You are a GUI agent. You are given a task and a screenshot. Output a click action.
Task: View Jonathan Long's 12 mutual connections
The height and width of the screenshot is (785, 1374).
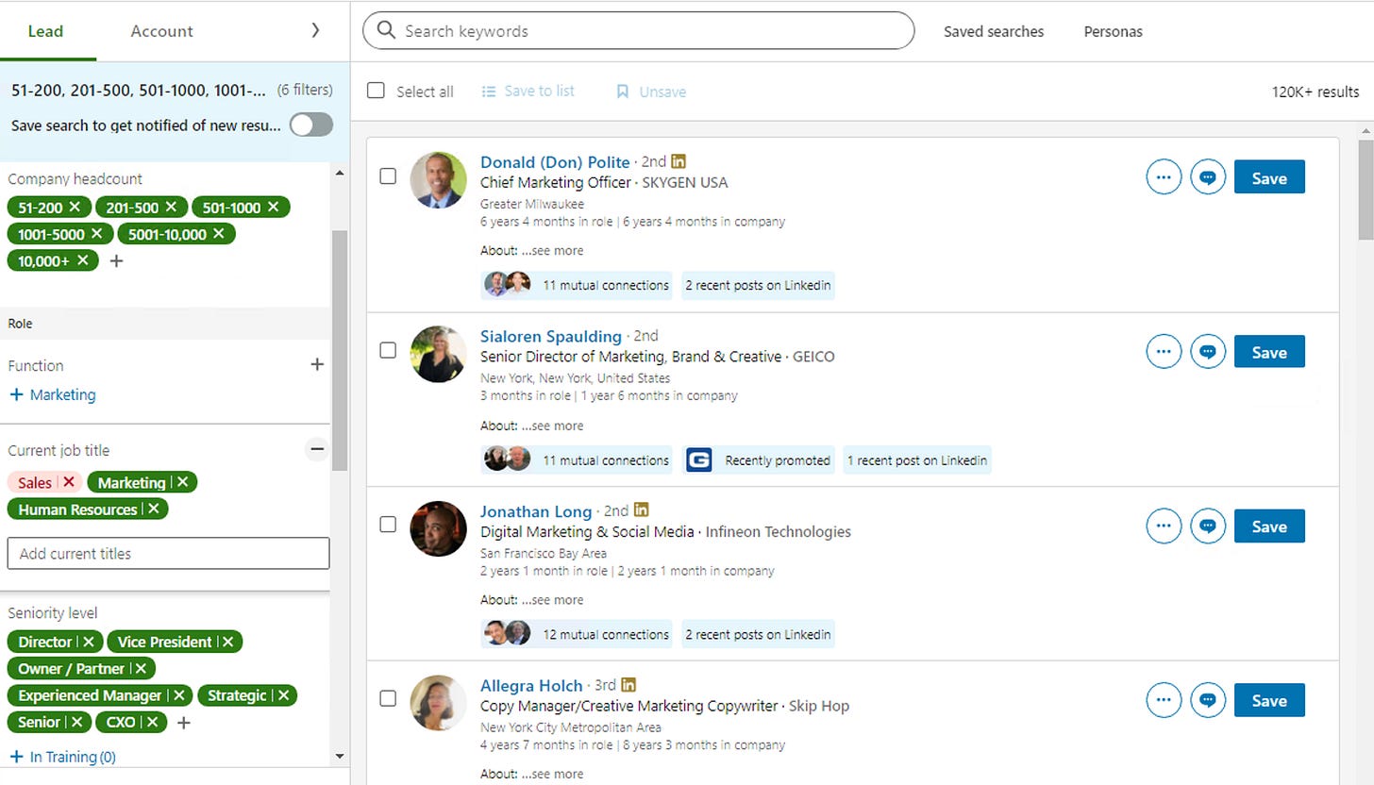pyautogui.click(x=577, y=634)
